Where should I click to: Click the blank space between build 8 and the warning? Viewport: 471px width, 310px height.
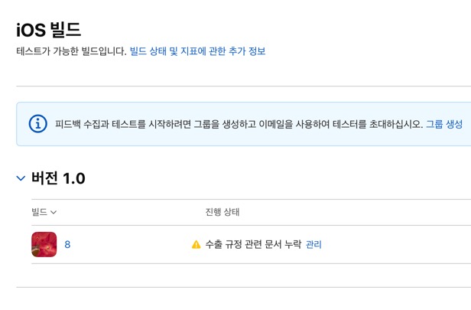130,245
